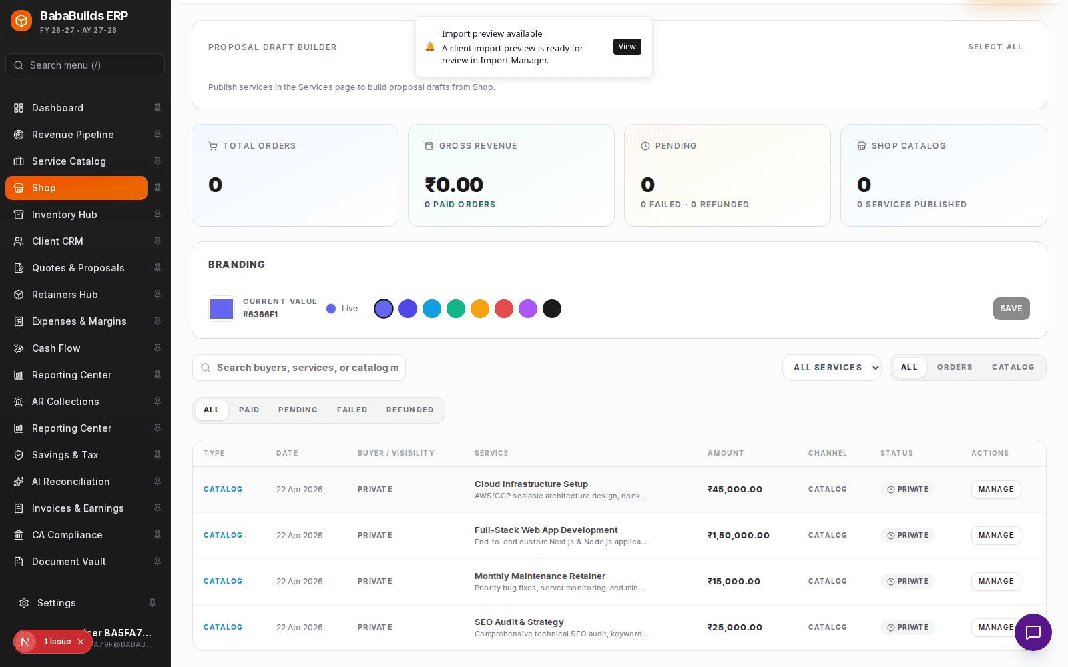Viewport: 1068px width, 667px height.
Task: Save the branding color
Action: (1011, 309)
